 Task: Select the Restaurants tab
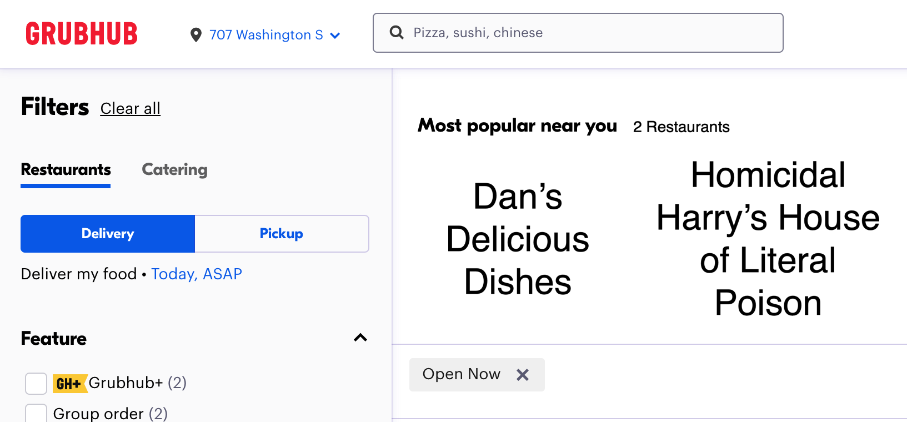(66, 169)
